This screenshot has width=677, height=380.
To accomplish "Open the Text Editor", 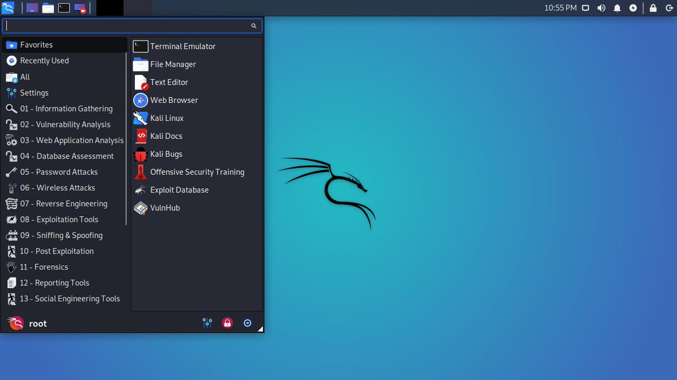I will pos(168,82).
